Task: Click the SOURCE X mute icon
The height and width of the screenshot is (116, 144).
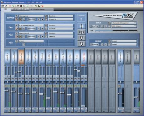Action: click(x=20, y=19)
